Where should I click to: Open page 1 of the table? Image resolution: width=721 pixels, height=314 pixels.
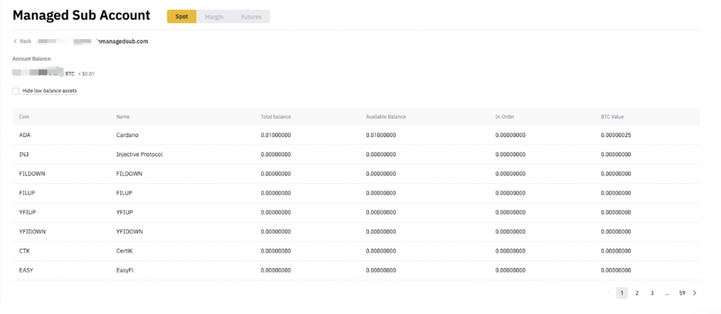(x=622, y=293)
